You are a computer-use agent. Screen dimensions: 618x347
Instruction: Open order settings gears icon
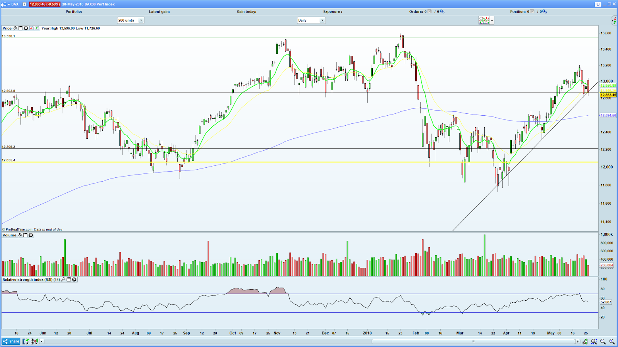[442, 12]
